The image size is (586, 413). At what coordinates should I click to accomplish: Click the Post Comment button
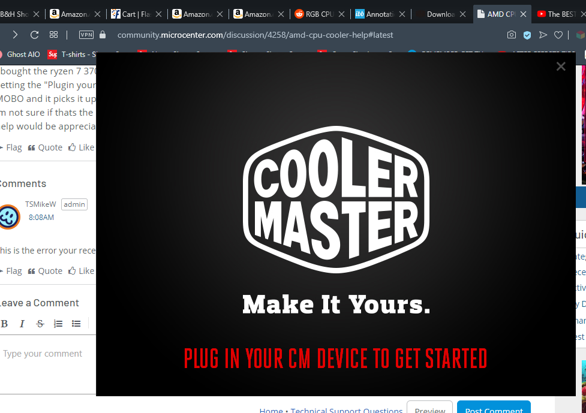(494, 408)
